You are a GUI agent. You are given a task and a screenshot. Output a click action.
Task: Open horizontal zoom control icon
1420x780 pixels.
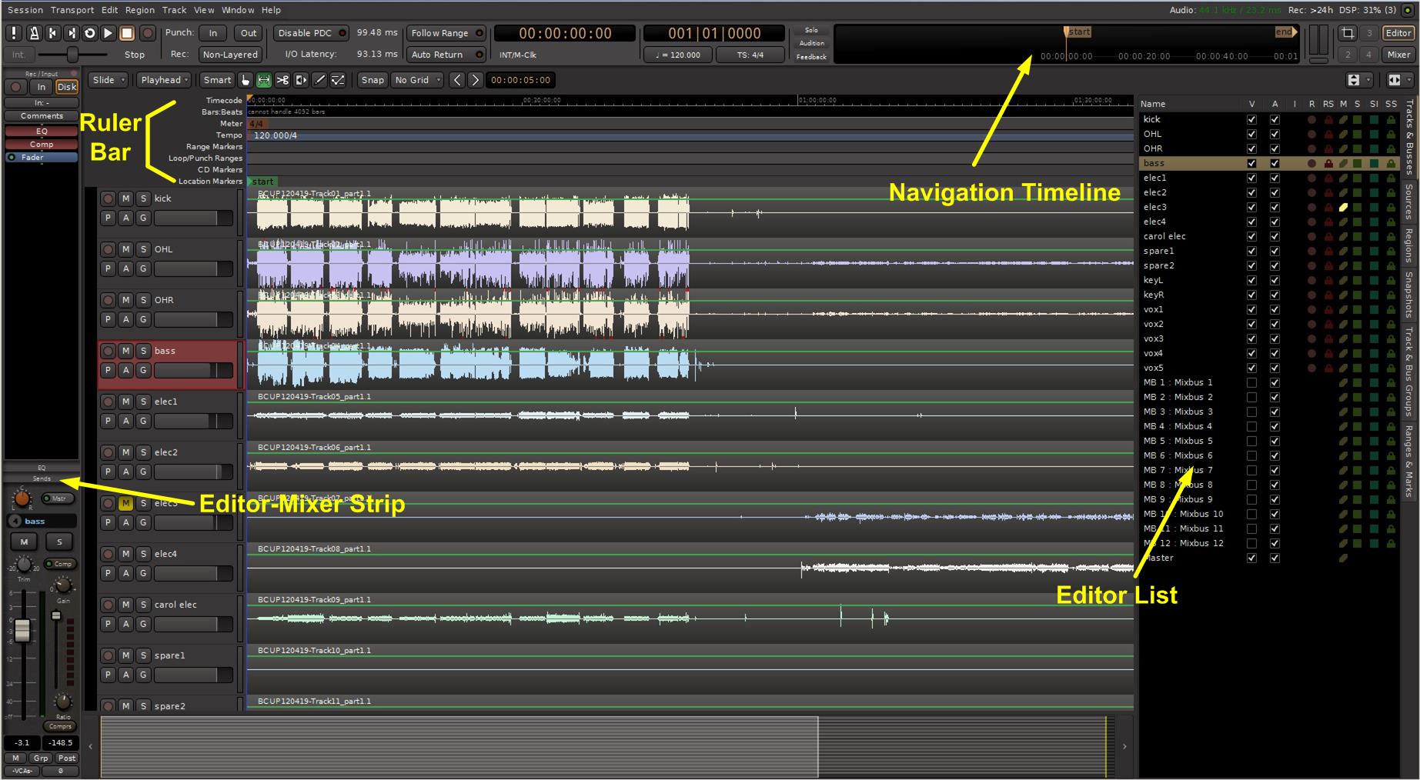[x=1394, y=80]
